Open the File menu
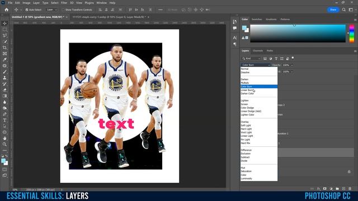This screenshot has width=358, height=201. point(10,3)
